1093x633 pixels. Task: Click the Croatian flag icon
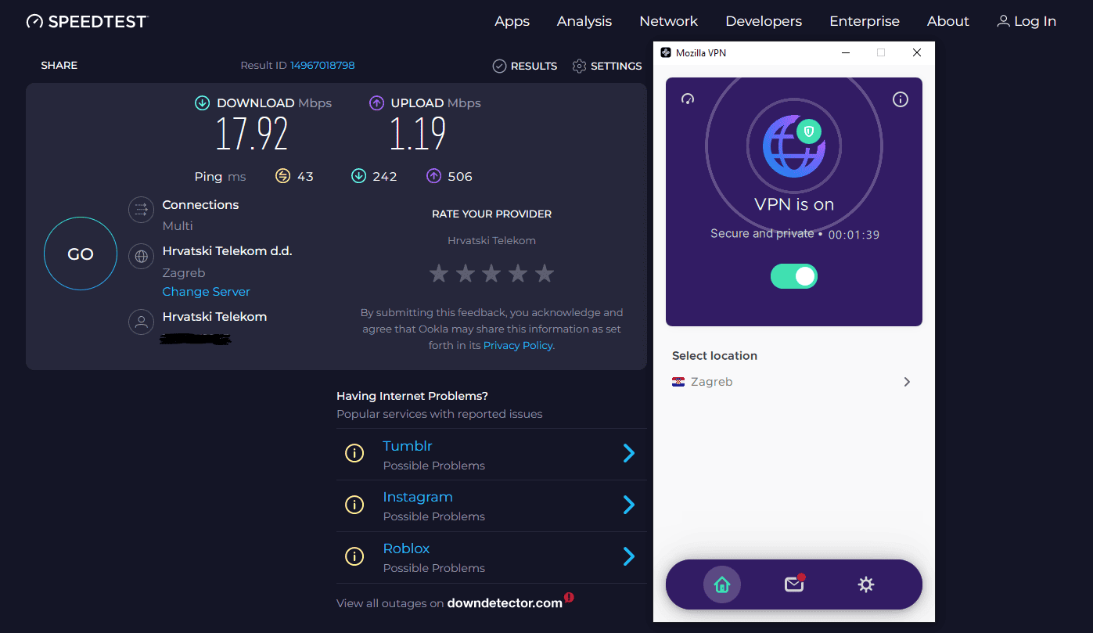(x=678, y=382)
